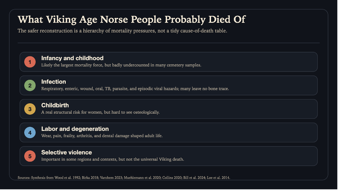338x190 pixels.
Task: Click the description mentioning arthritis and dental damage
Action: point(102,136)
